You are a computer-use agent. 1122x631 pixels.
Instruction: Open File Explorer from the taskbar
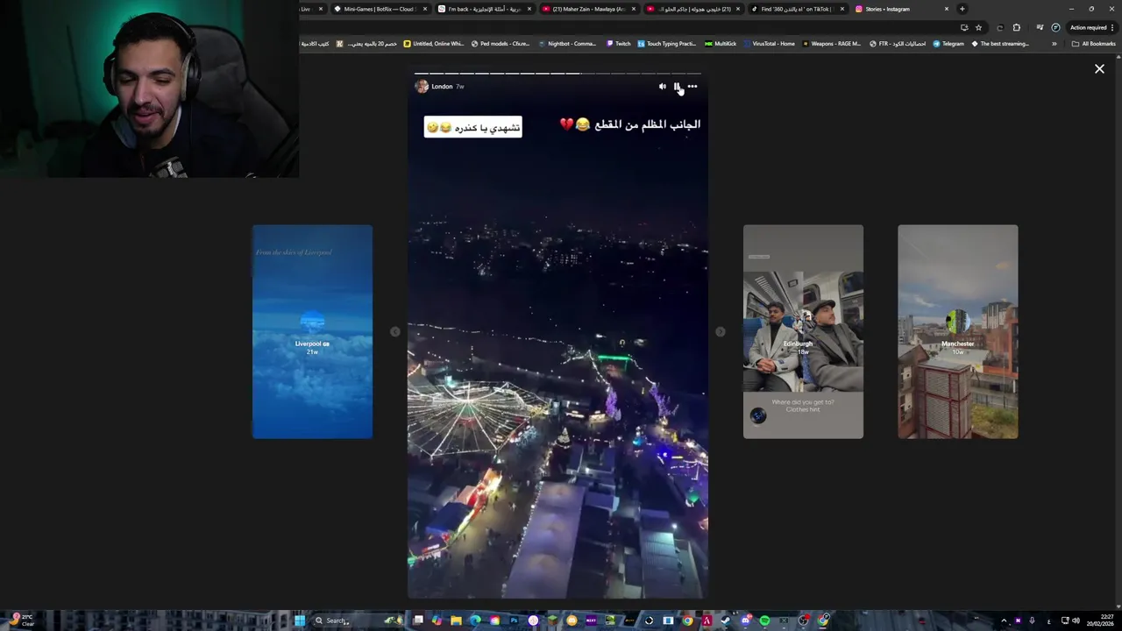pyautogui.click(x=456, y=620)
